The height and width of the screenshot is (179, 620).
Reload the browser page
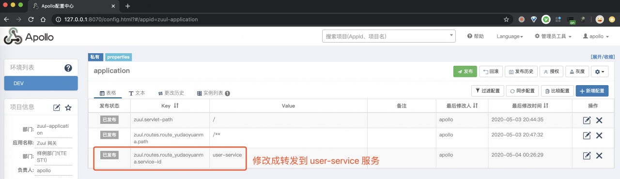(x=31, y=19)
